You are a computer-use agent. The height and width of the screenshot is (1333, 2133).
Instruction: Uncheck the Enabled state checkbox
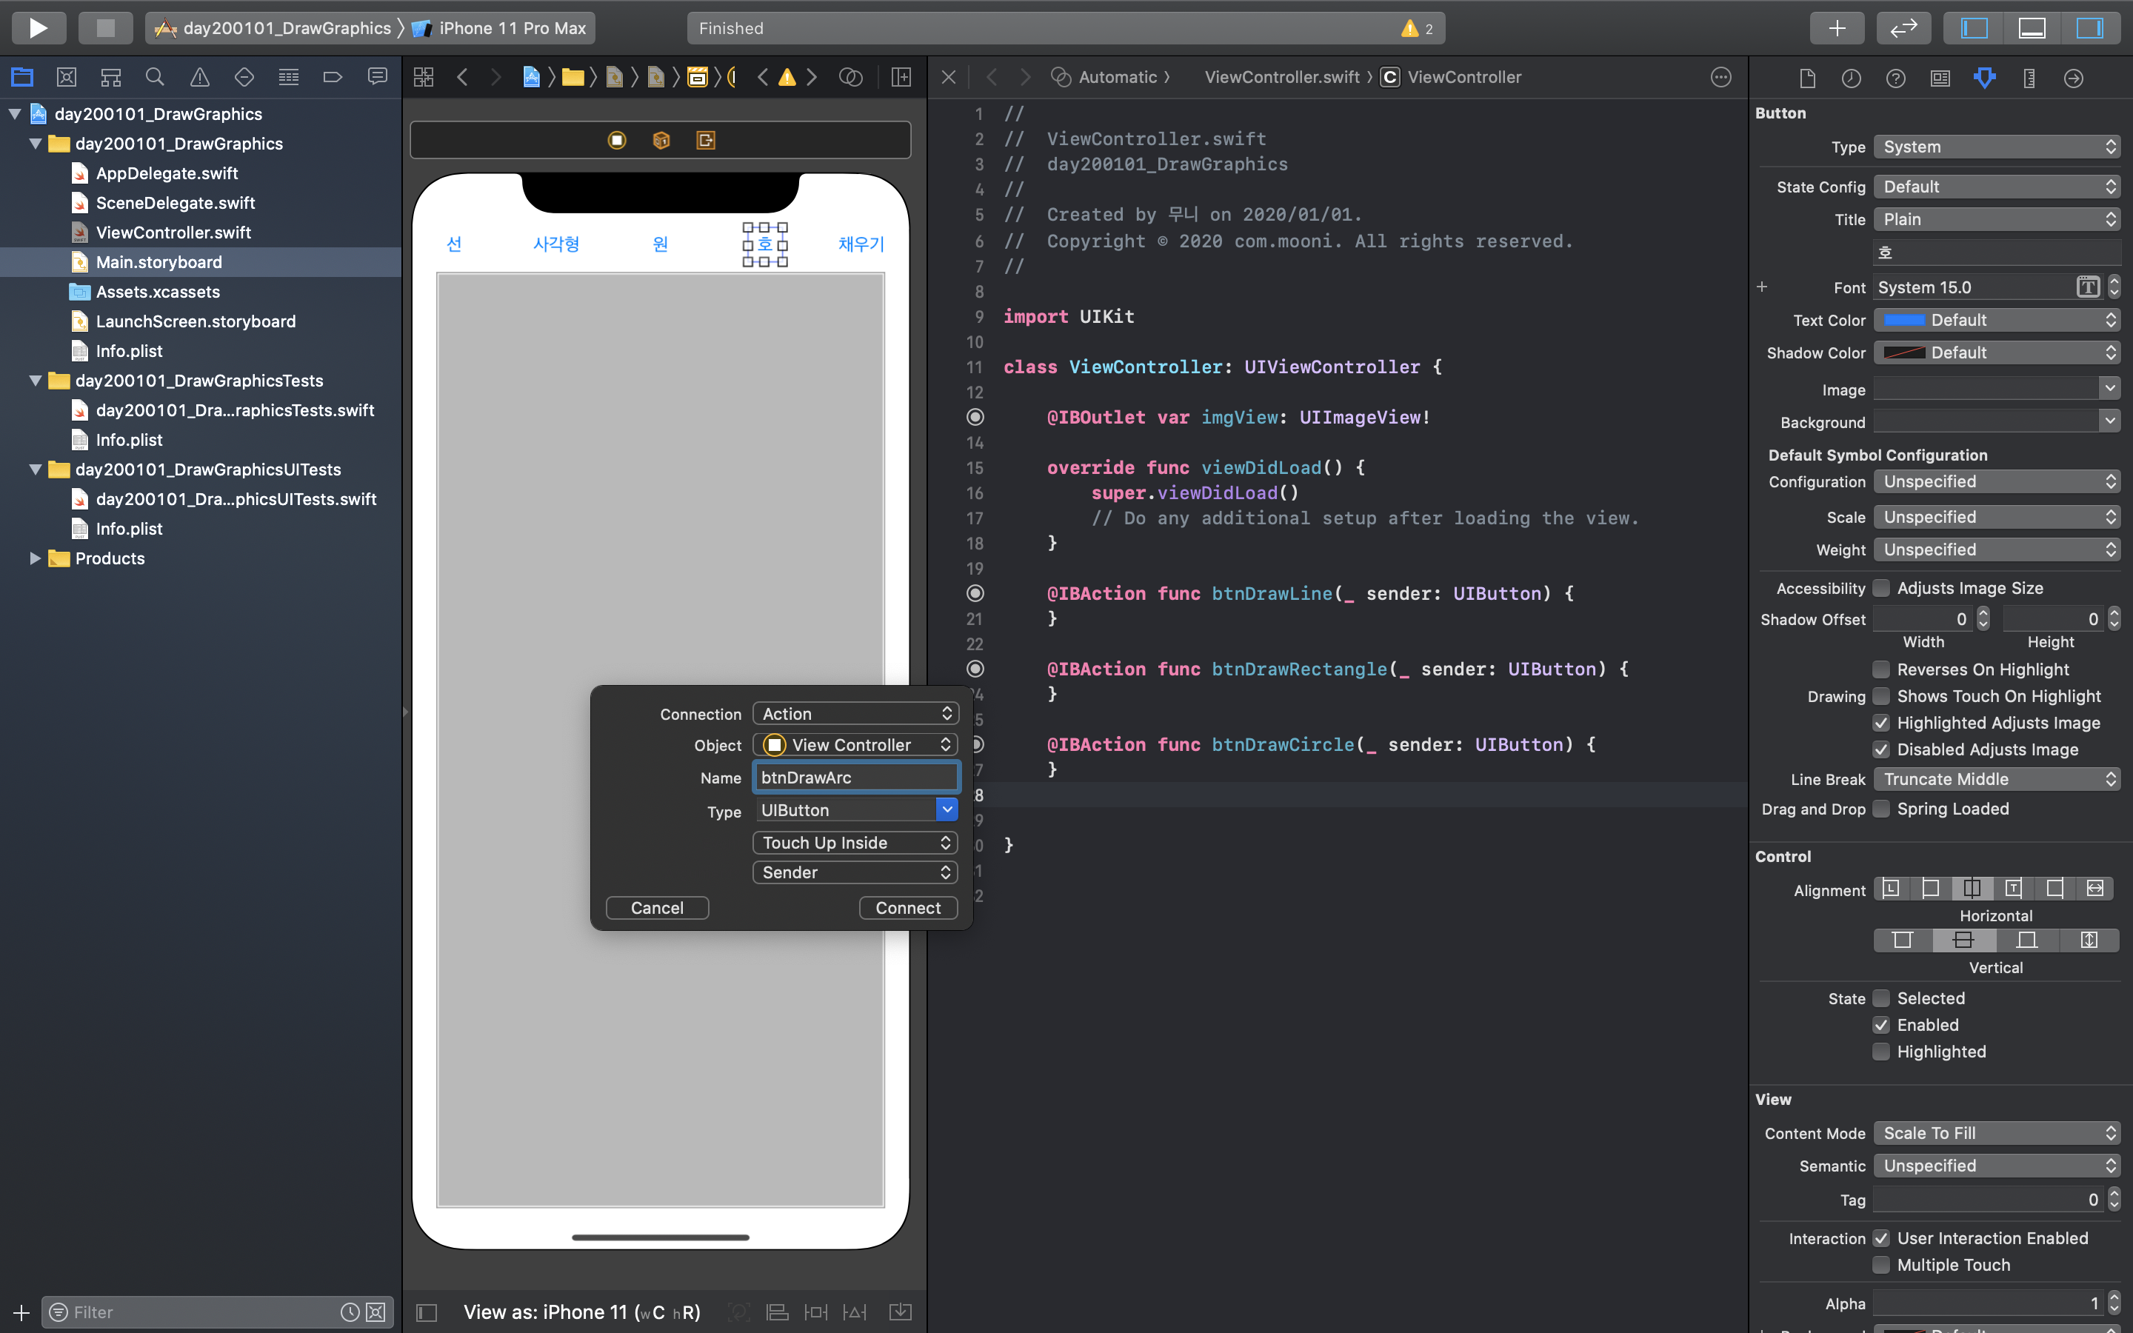coord(1882,1024)
